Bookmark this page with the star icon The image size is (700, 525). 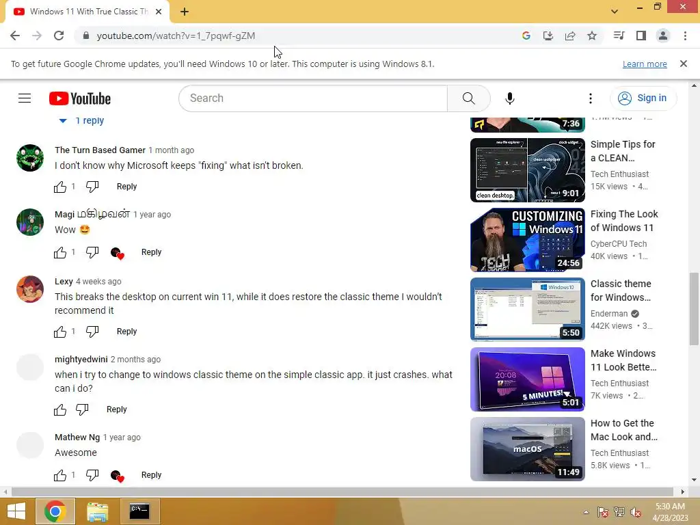592,36
